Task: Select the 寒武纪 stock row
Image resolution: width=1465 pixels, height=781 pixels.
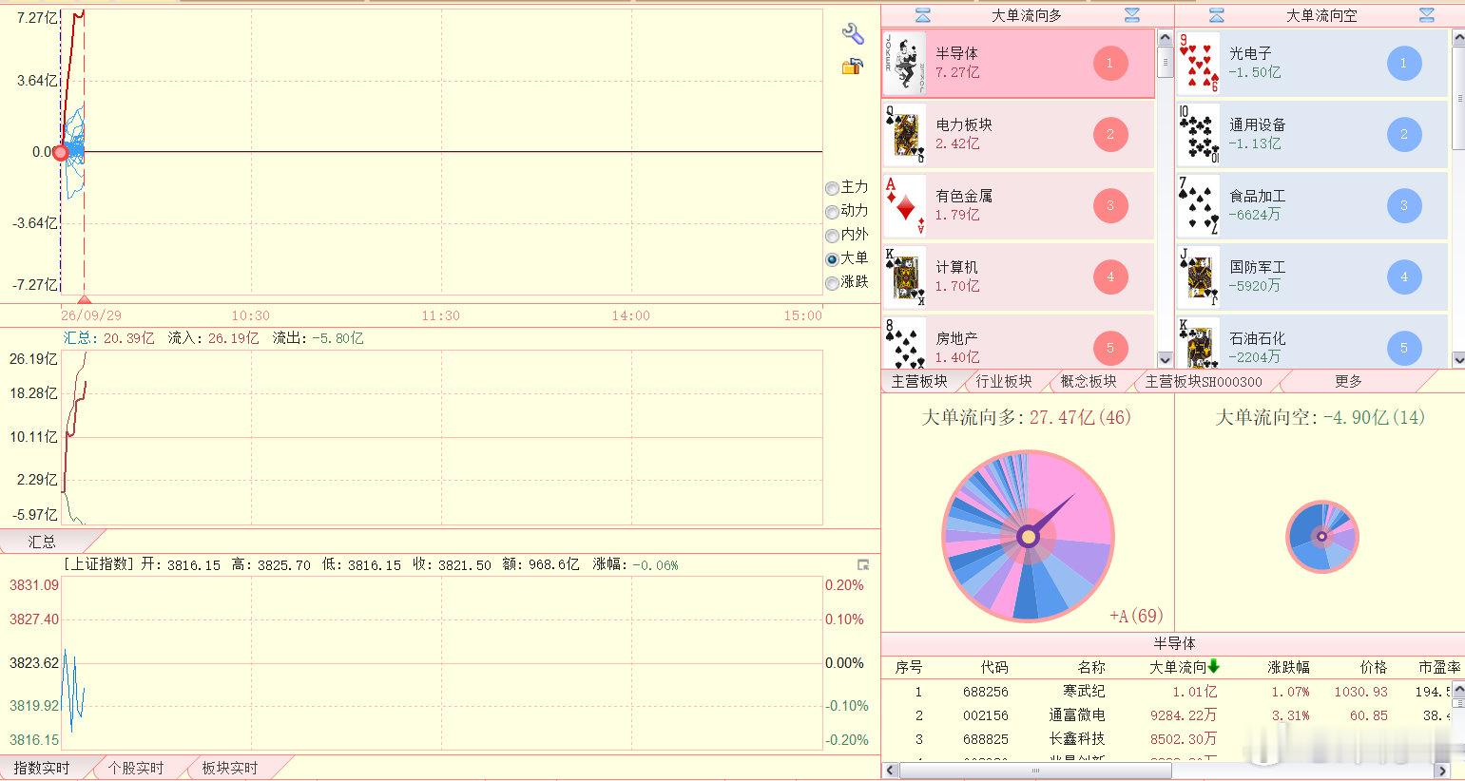Action: 1173,692
